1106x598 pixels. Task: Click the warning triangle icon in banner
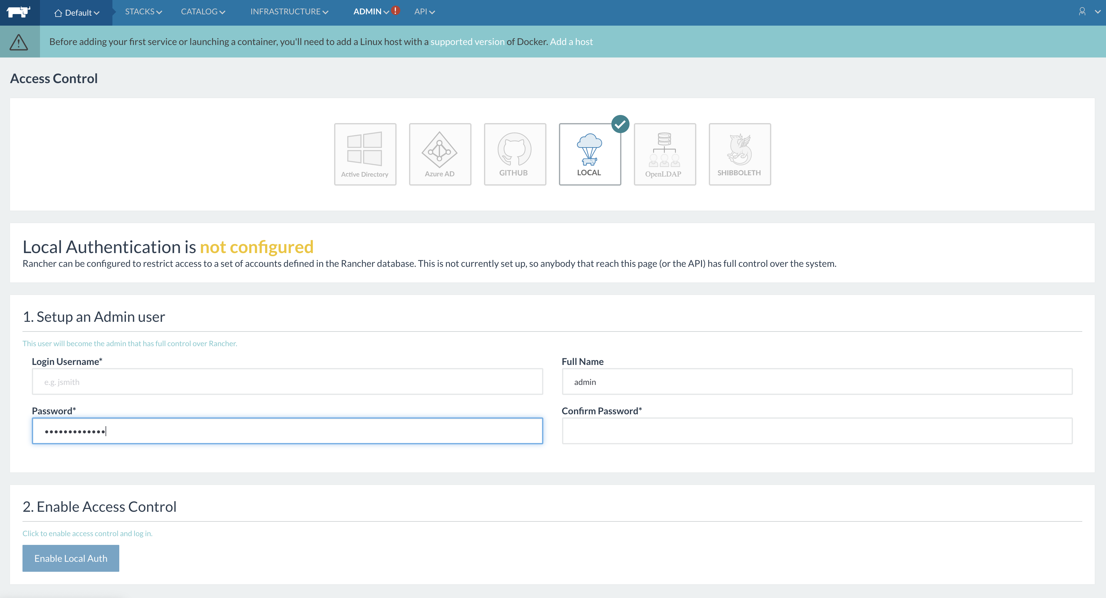coord(18,42)
